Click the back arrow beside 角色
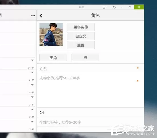Image resolution: width=157 pixels, height=138 pixels. (41, 16)
